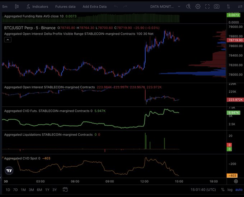Select Open Interest Delta Profile legend
244x197 pixels.
click(79, 34)
